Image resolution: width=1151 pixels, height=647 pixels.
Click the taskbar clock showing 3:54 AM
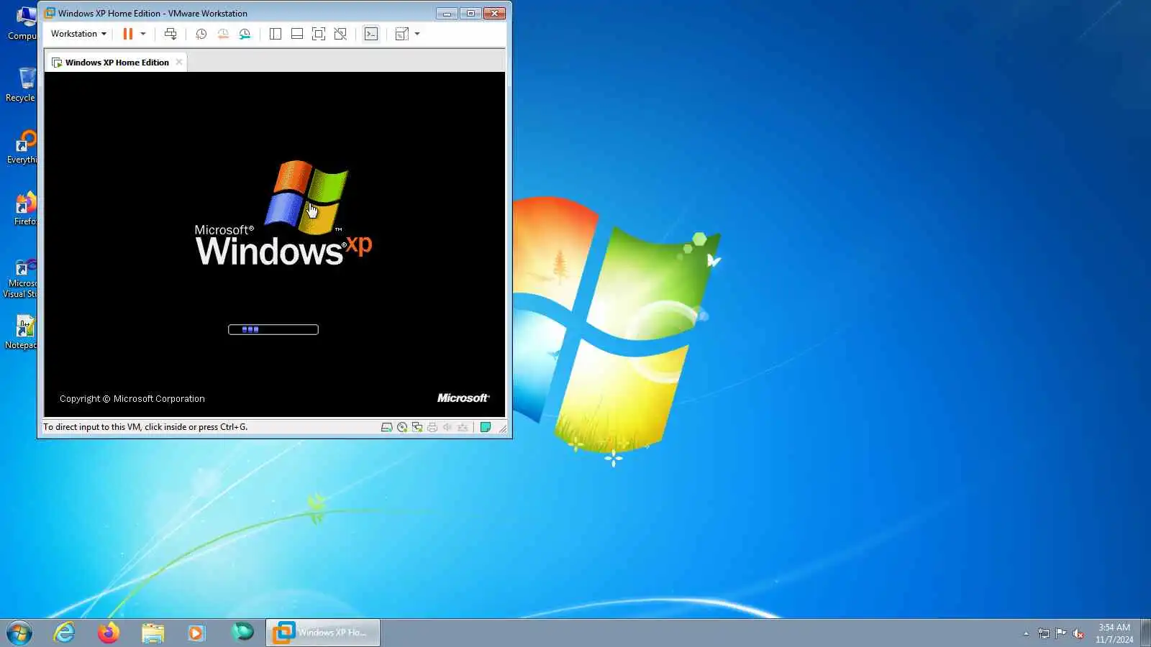point(1114,633)
